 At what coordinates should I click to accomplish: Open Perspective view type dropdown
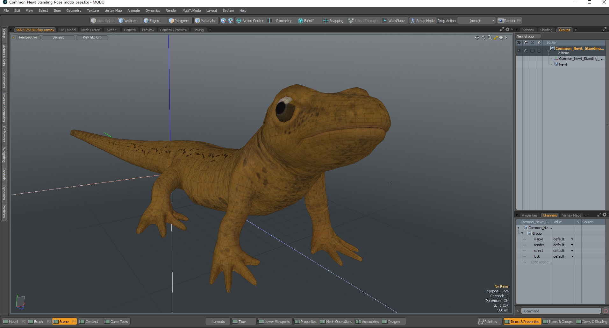(28, 38)
